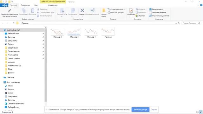Expand the Удалить dropdown arrow
This screenshot has width=203, height=114.
pos(82,16)
